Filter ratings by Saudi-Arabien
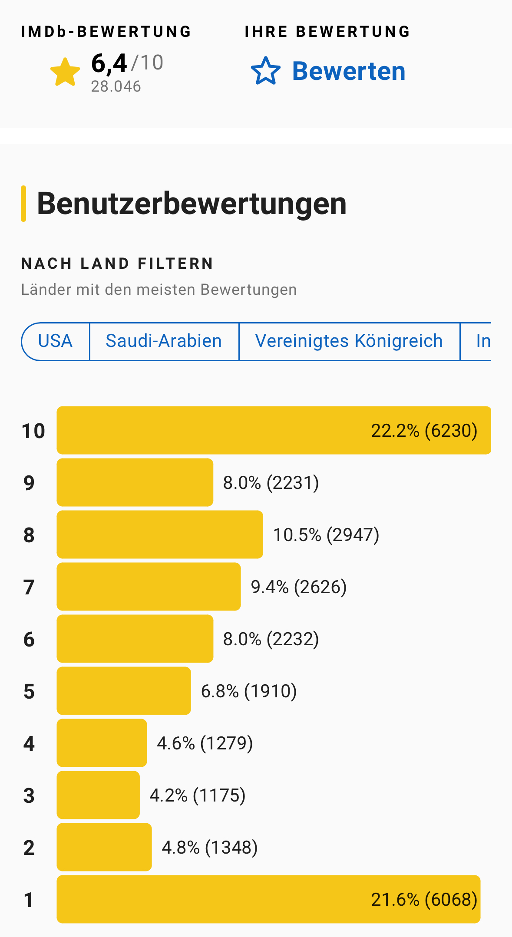512x937 pixels. pyautogui.click(x=164, y=341)
